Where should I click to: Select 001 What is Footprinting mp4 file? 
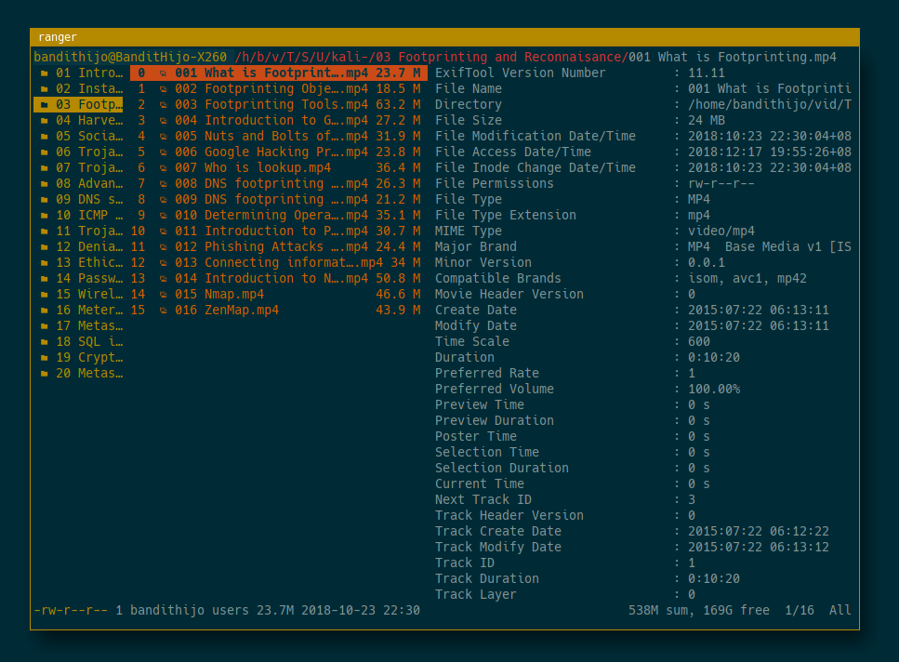[271, 73]
